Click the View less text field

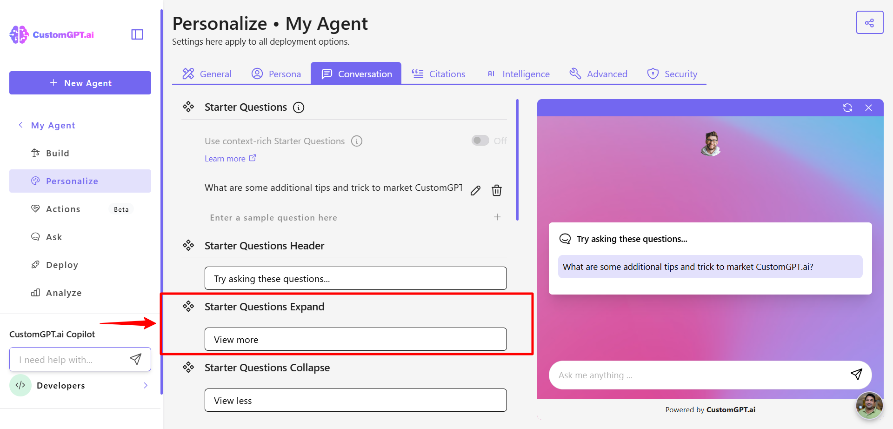click(x=356, y=400)
